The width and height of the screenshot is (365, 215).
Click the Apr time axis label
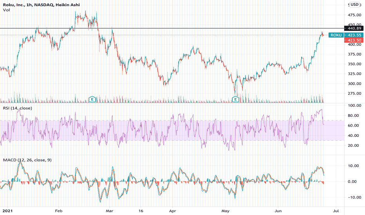point(172,211)
